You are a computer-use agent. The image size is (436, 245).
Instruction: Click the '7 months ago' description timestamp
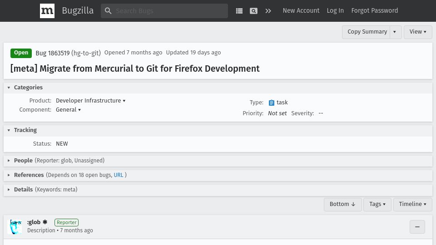[x=76, y=230]
